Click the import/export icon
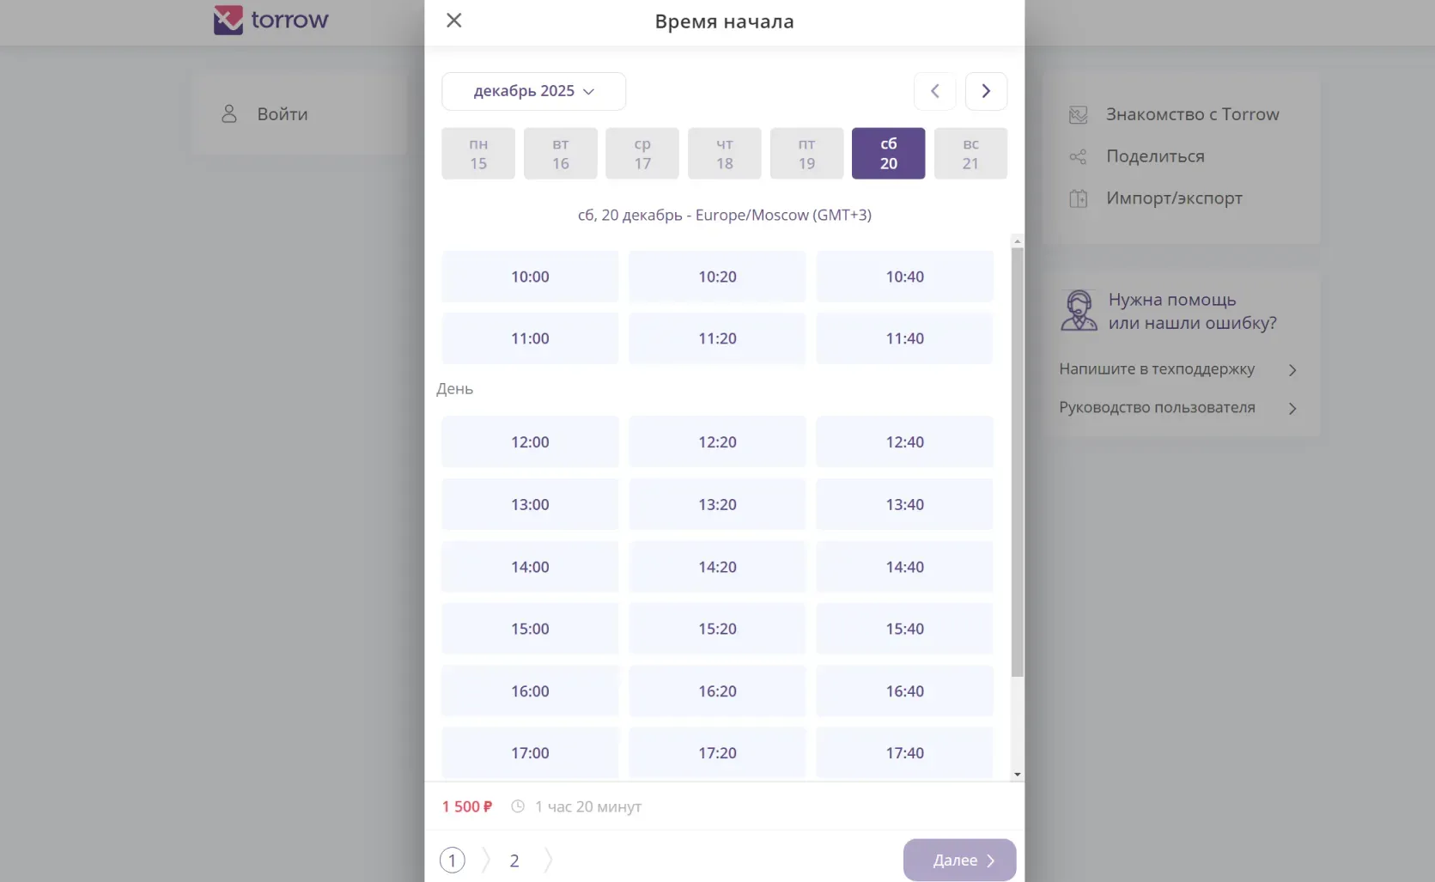 [x=1079, y=198]
